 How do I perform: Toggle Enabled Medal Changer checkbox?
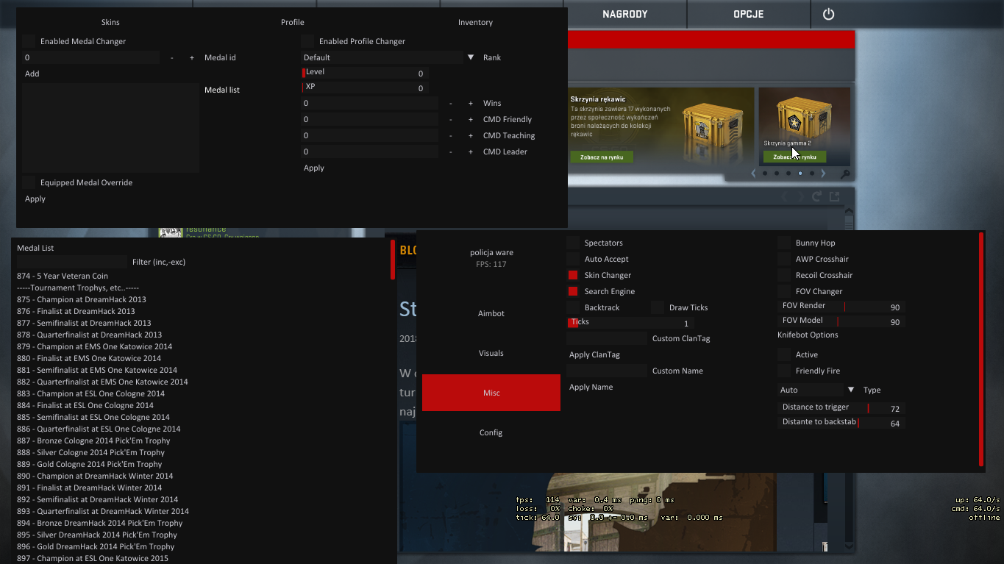click(29, 41)
